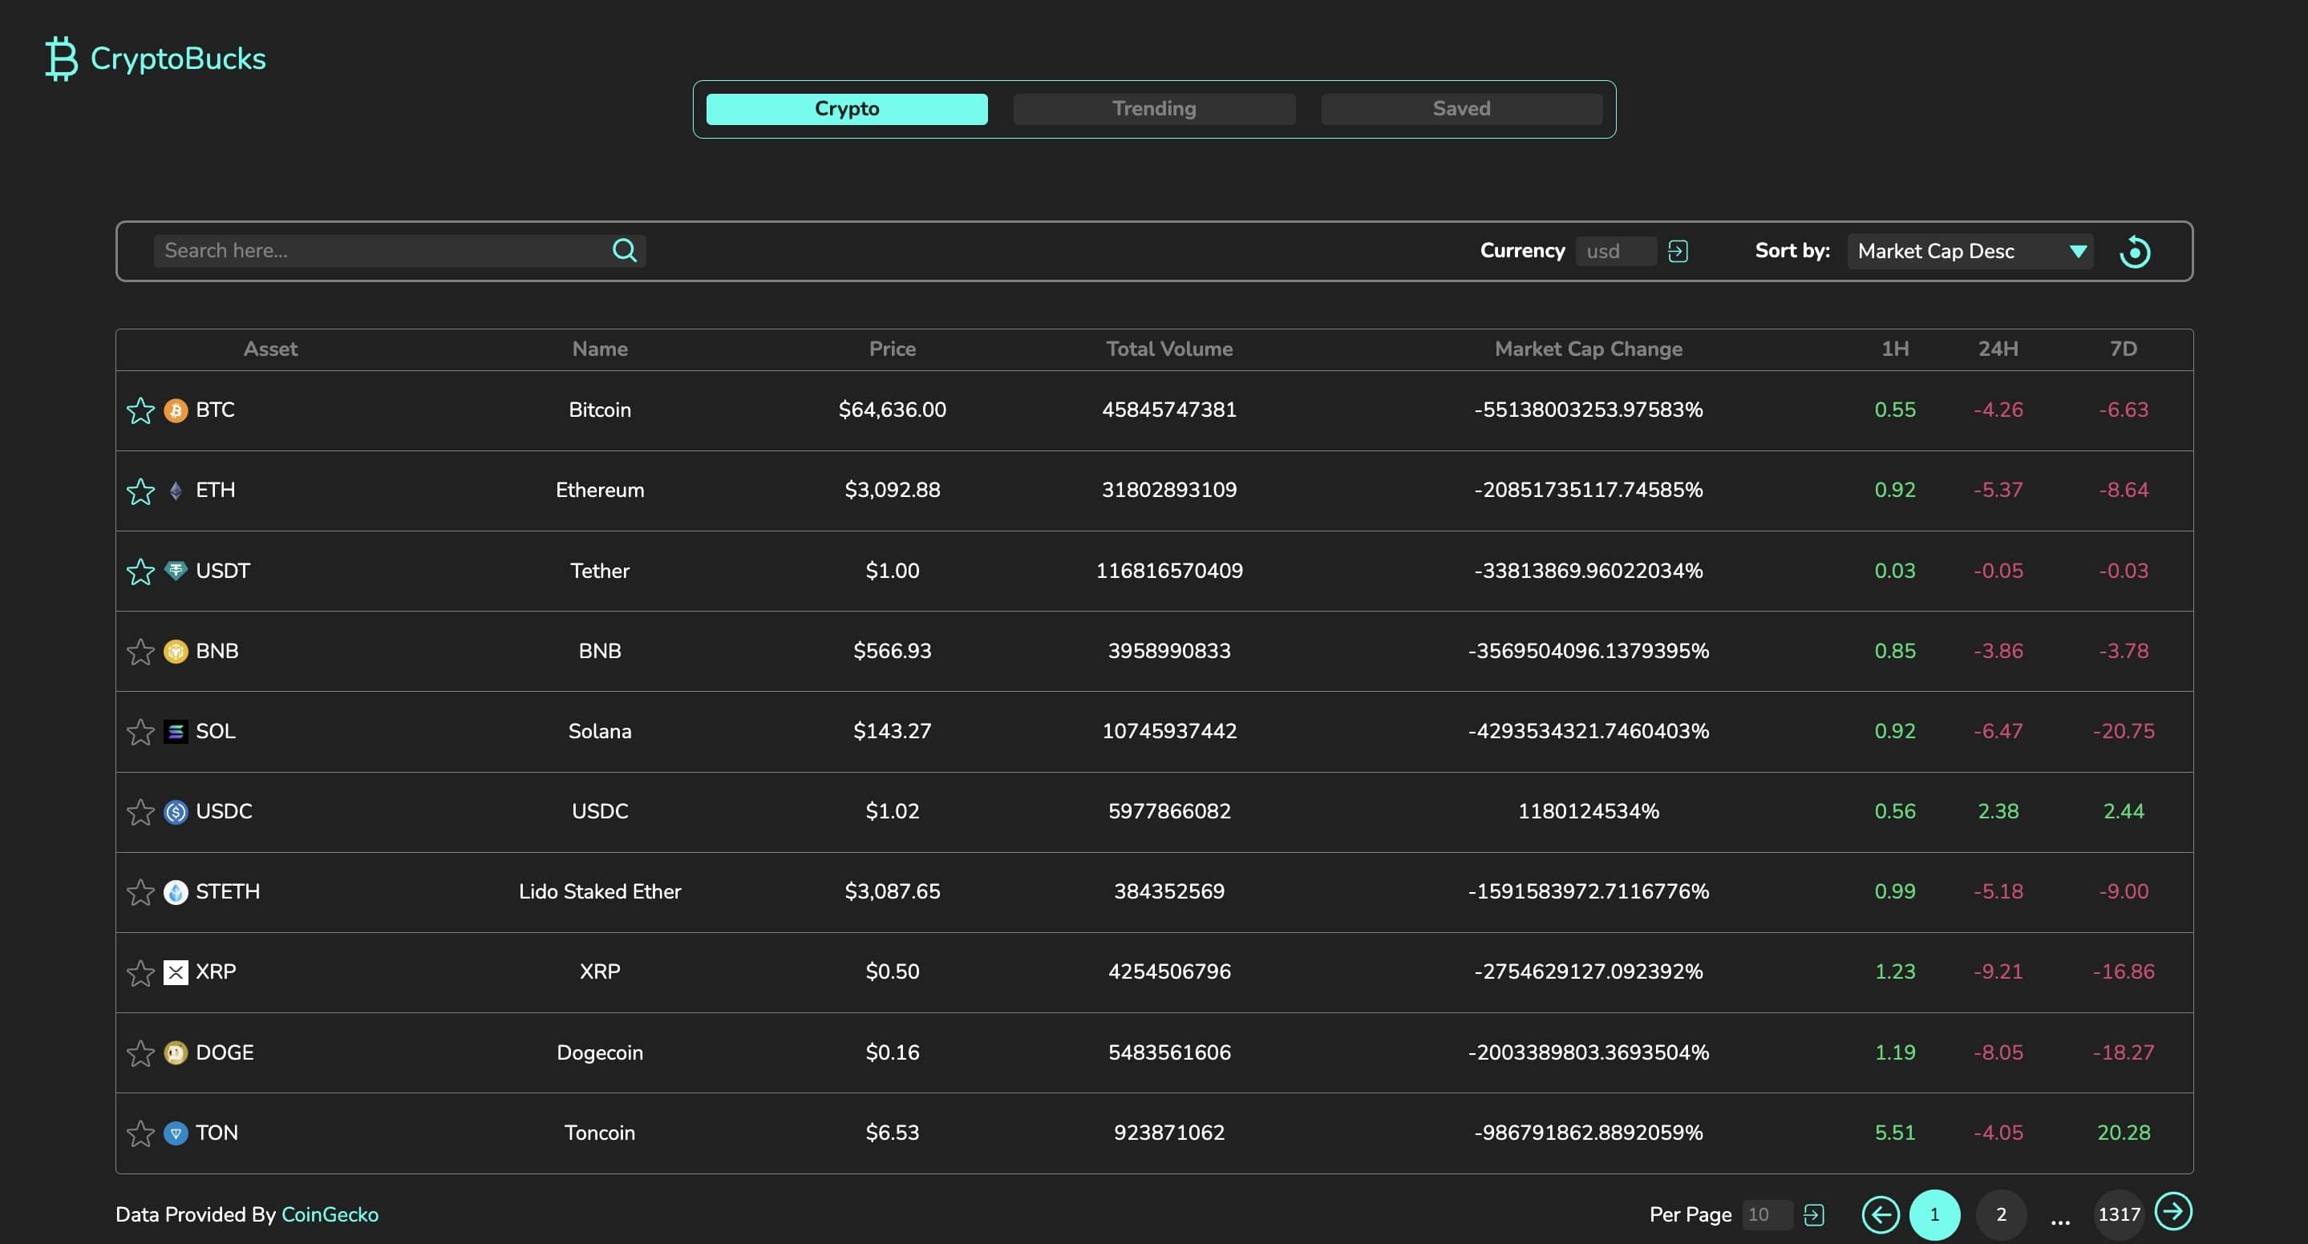This screenshot has height=1244, width=2308.
Task: Click the search magnifier icon
Action: click(625, 251)
